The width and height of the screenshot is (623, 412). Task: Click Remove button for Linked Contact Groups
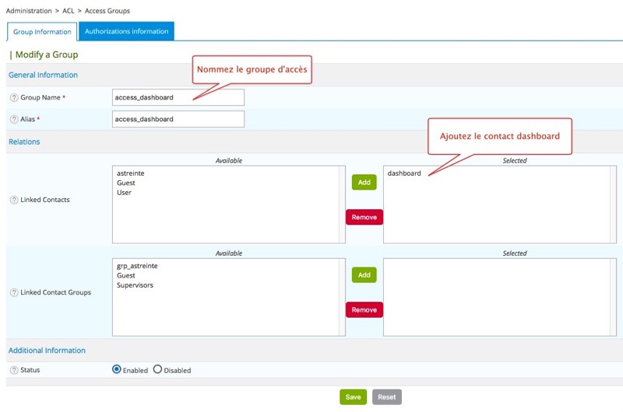click(x=364, y=309)
